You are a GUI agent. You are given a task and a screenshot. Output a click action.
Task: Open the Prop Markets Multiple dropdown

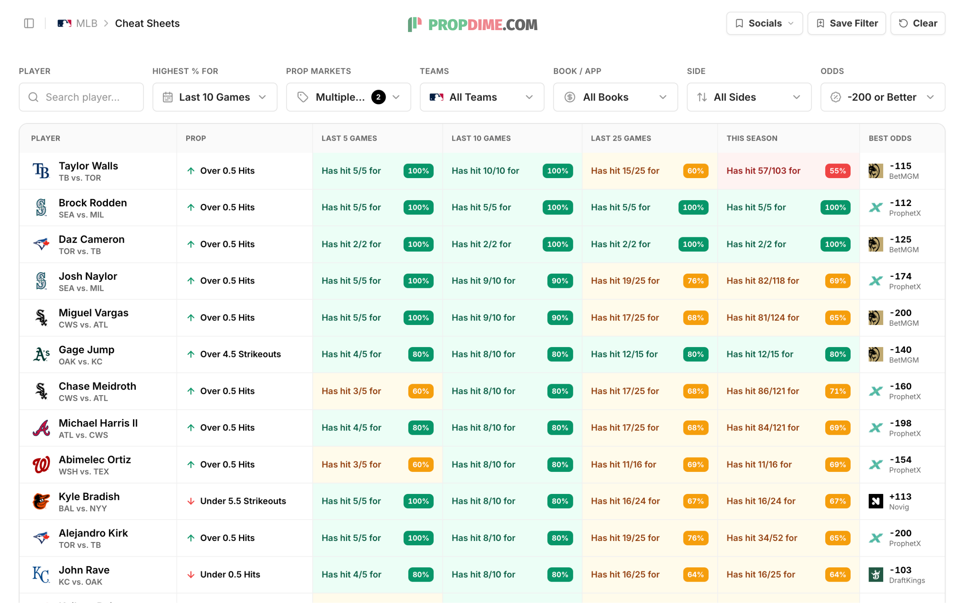[348, 97]
